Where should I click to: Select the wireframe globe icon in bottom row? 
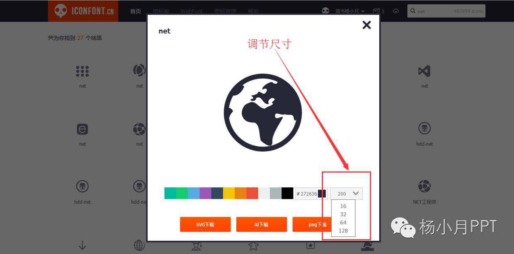tap(139, 245)
